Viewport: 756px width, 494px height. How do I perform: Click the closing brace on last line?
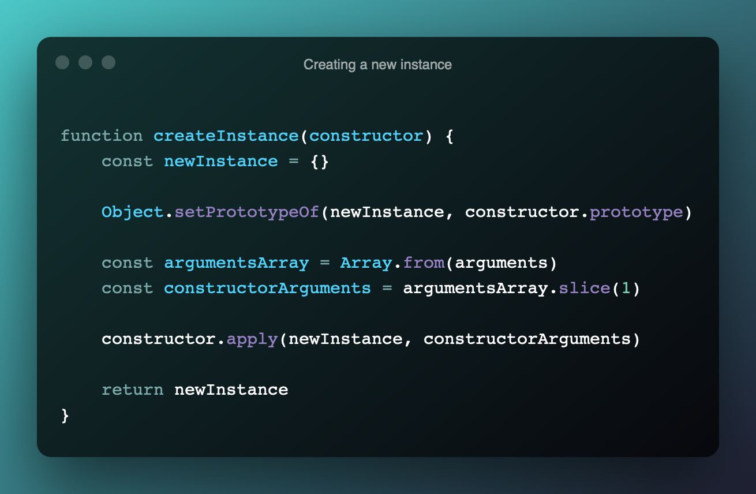click(x=65, y=416)
